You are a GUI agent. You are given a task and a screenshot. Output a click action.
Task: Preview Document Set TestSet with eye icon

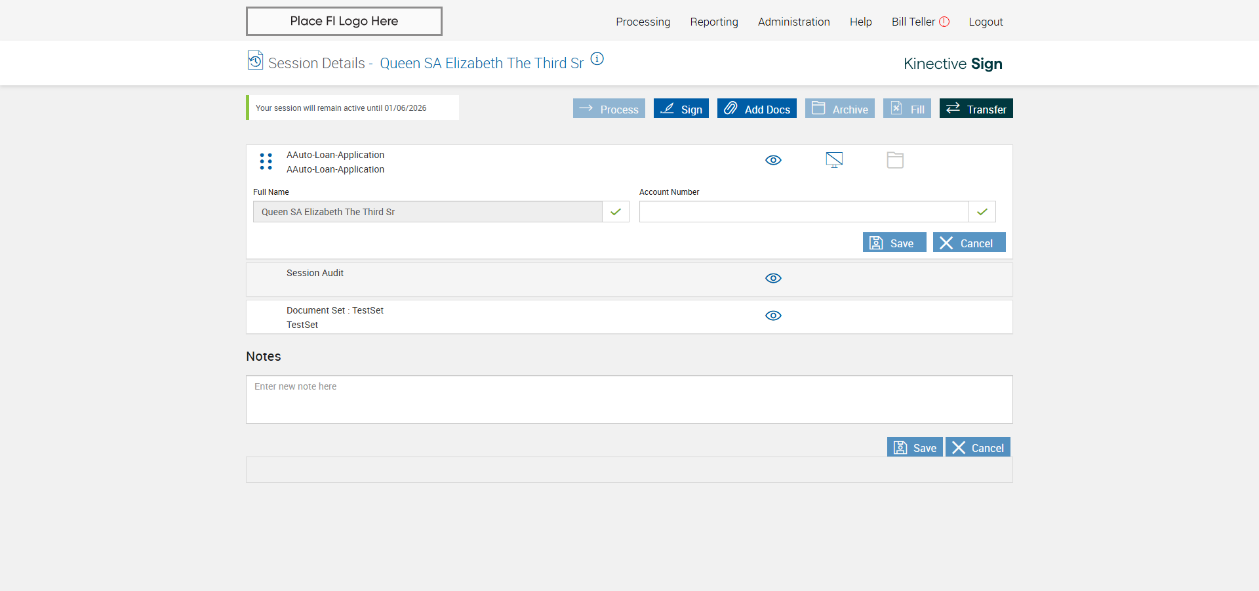773,316
